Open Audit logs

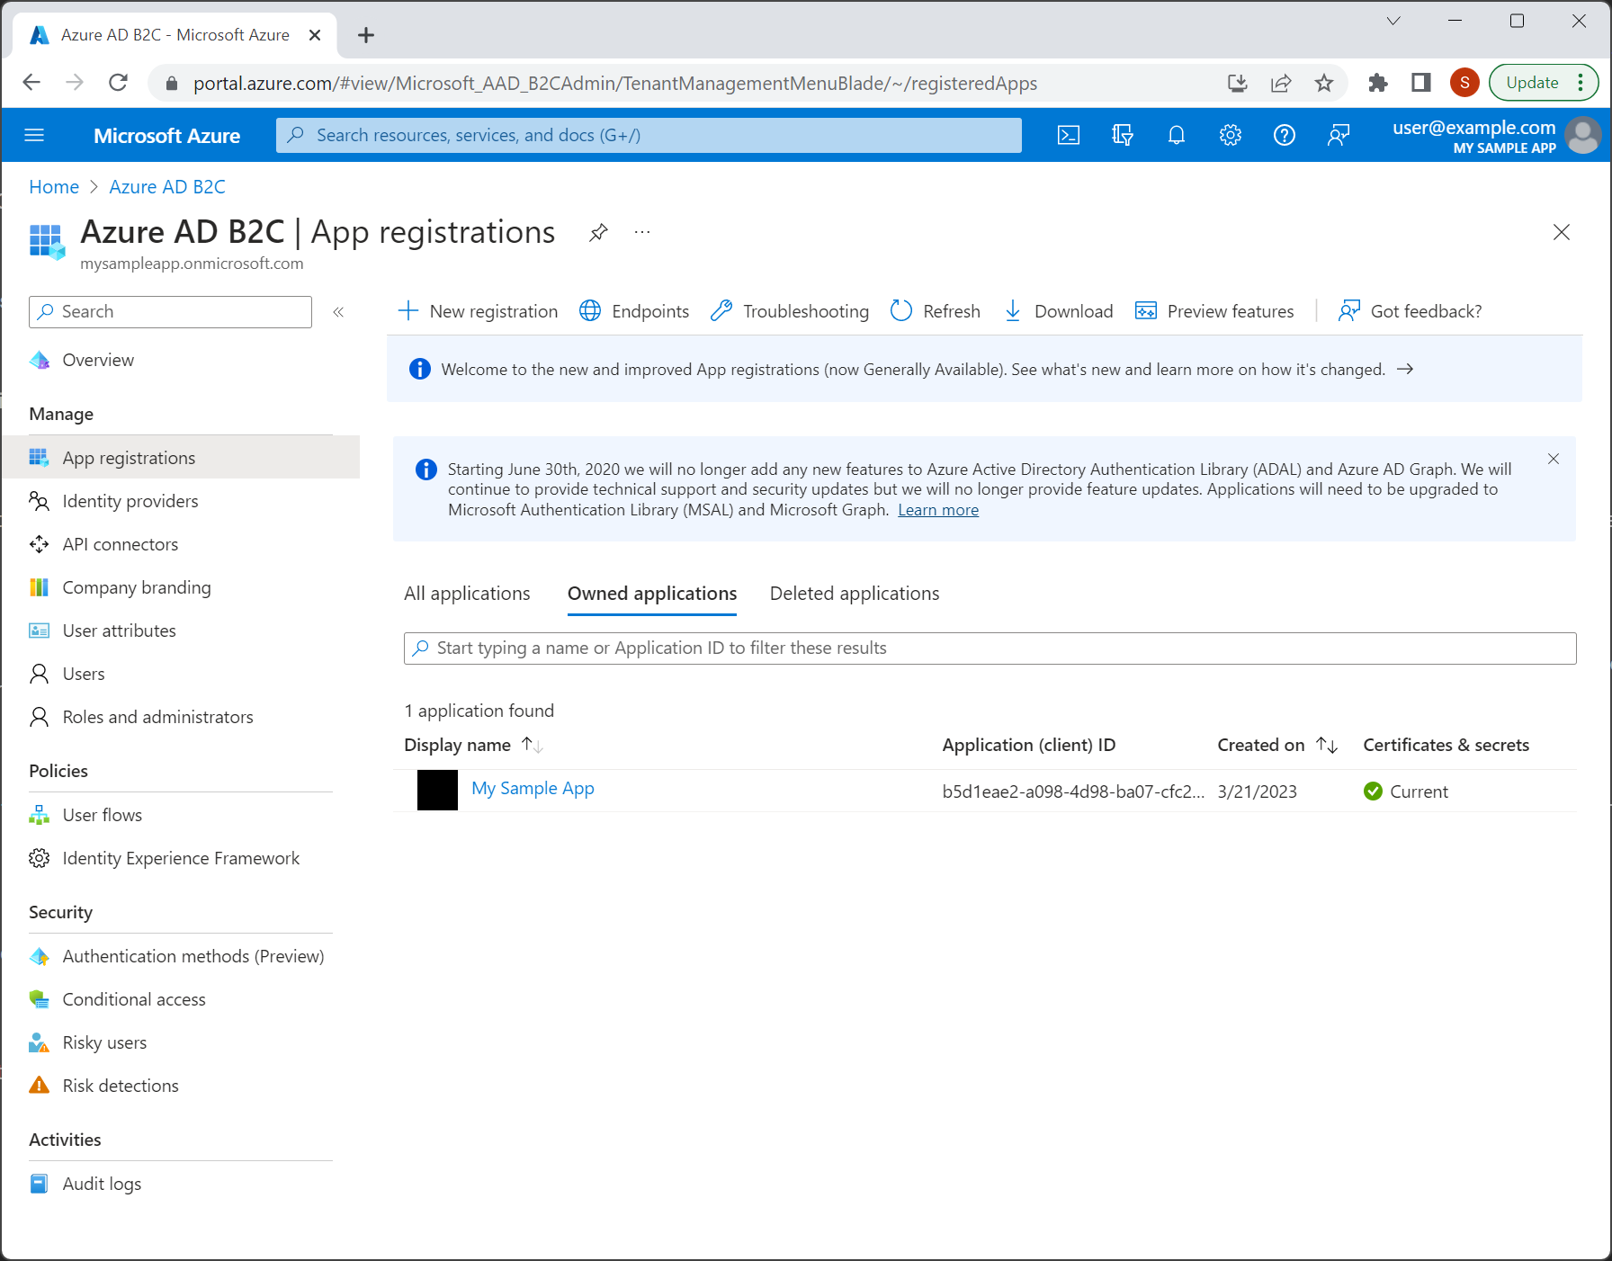102,1184
